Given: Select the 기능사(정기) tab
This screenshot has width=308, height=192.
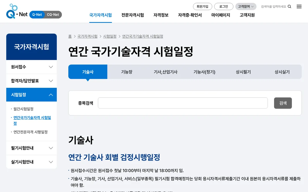Looking at the screenshot, I should [x=204, y=72].
